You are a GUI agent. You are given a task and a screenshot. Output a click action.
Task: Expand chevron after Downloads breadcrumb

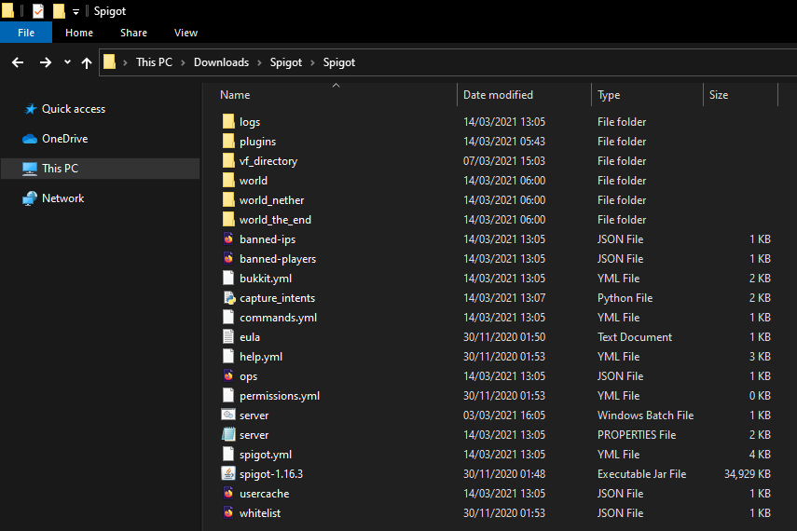coord(259,62)
